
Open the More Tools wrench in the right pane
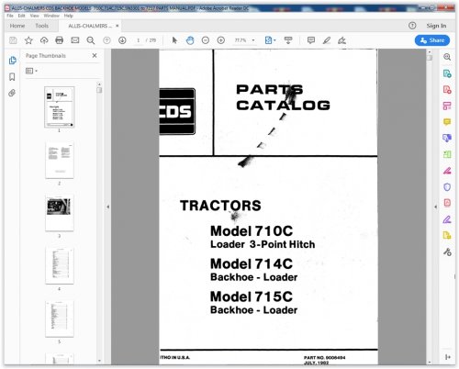(x=447, y=252)
